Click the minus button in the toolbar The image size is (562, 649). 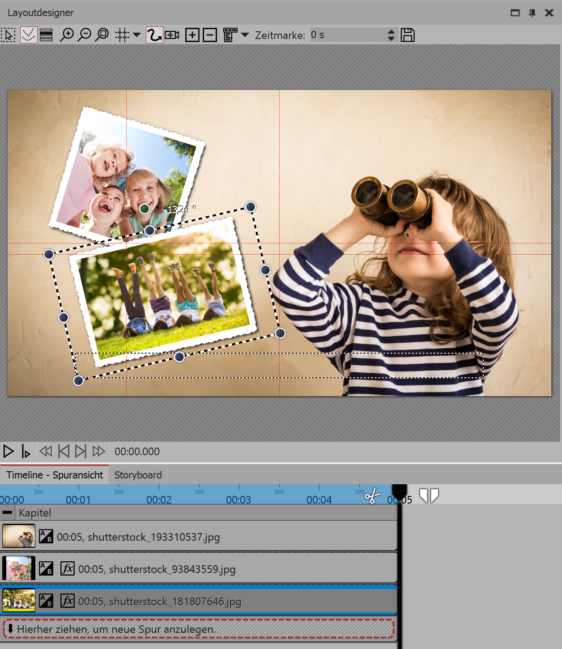point(210,34)
